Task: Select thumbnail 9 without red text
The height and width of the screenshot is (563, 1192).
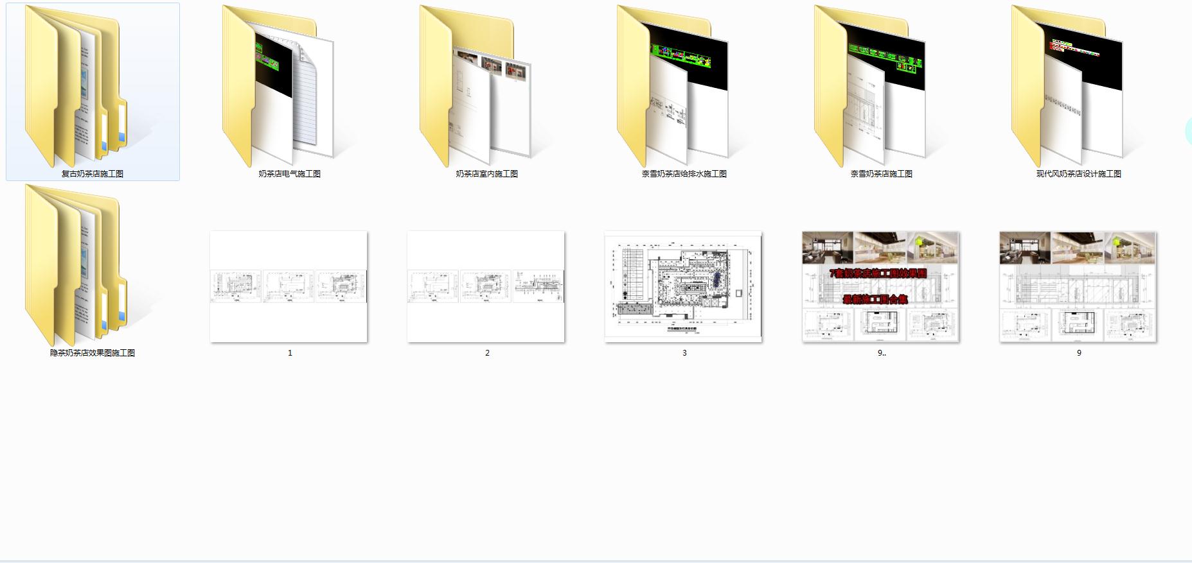Action: 1078,286
